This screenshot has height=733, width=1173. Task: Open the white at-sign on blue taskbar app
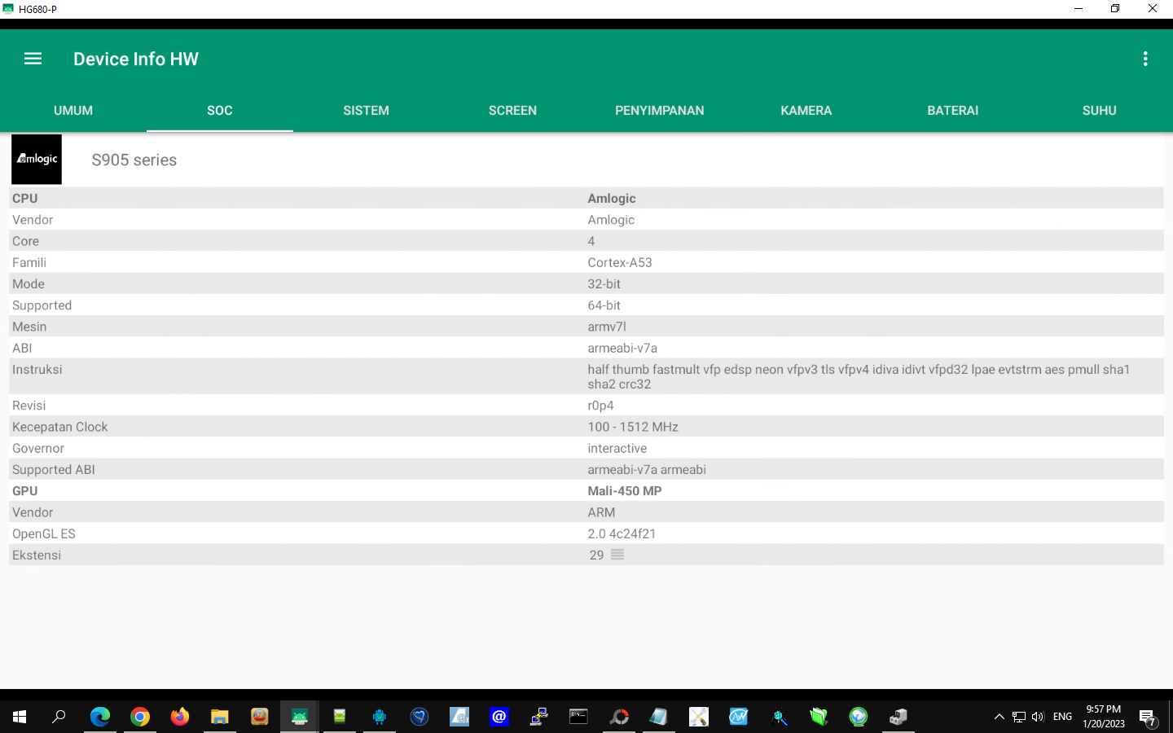499,717
